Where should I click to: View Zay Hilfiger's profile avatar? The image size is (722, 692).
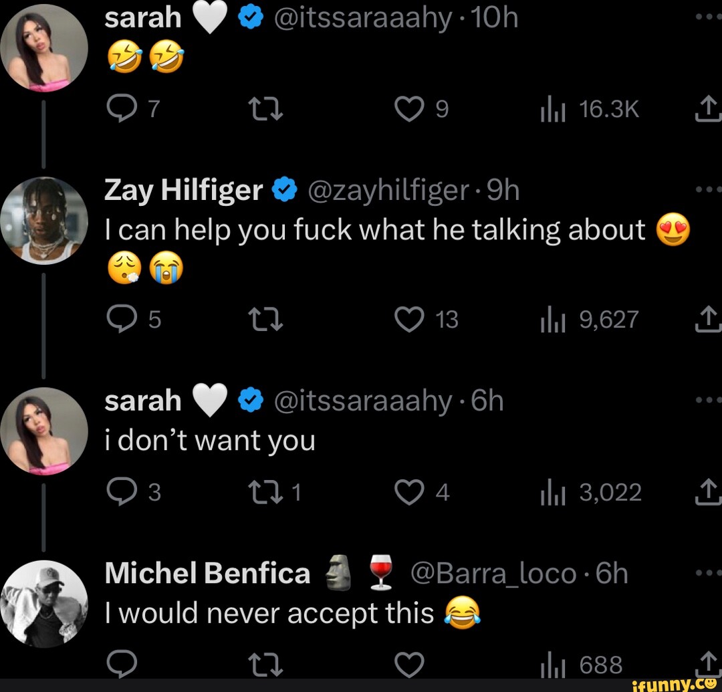(44, 221)
